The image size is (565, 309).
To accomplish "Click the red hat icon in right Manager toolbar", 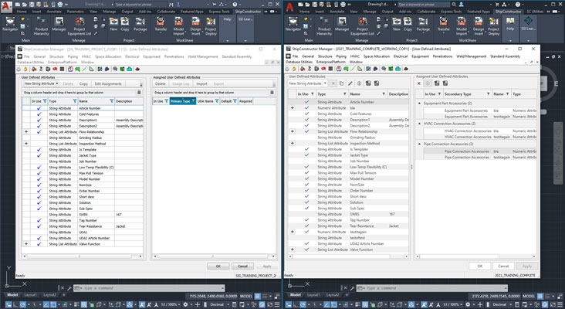I will click(406, 69).
